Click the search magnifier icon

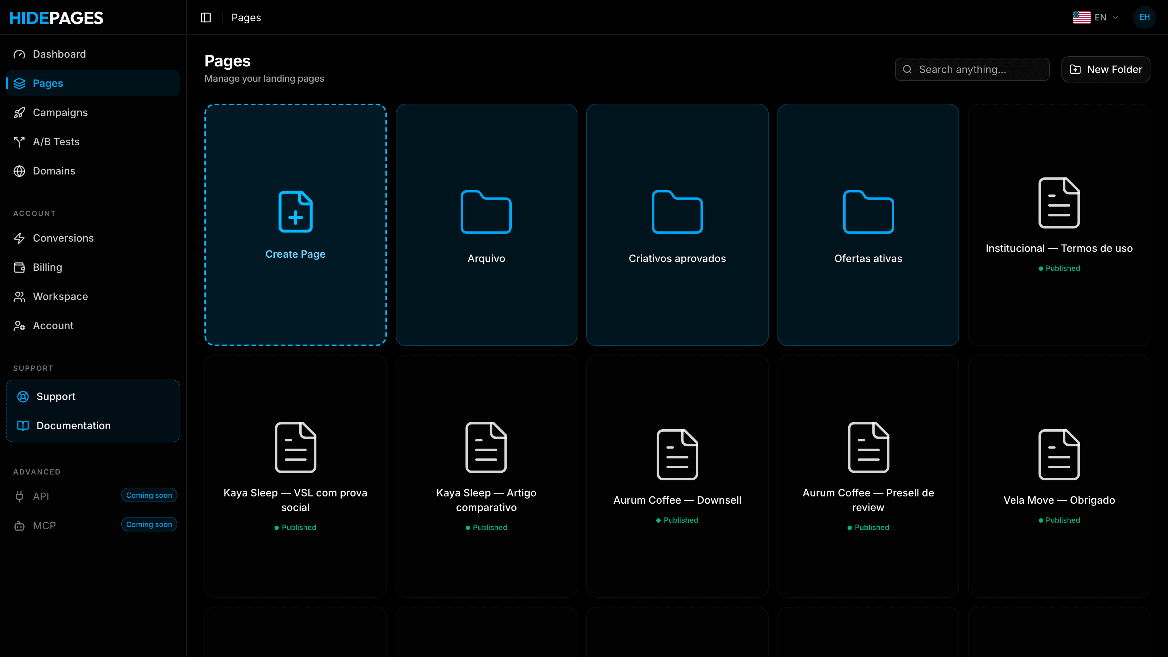pos(907,69)
